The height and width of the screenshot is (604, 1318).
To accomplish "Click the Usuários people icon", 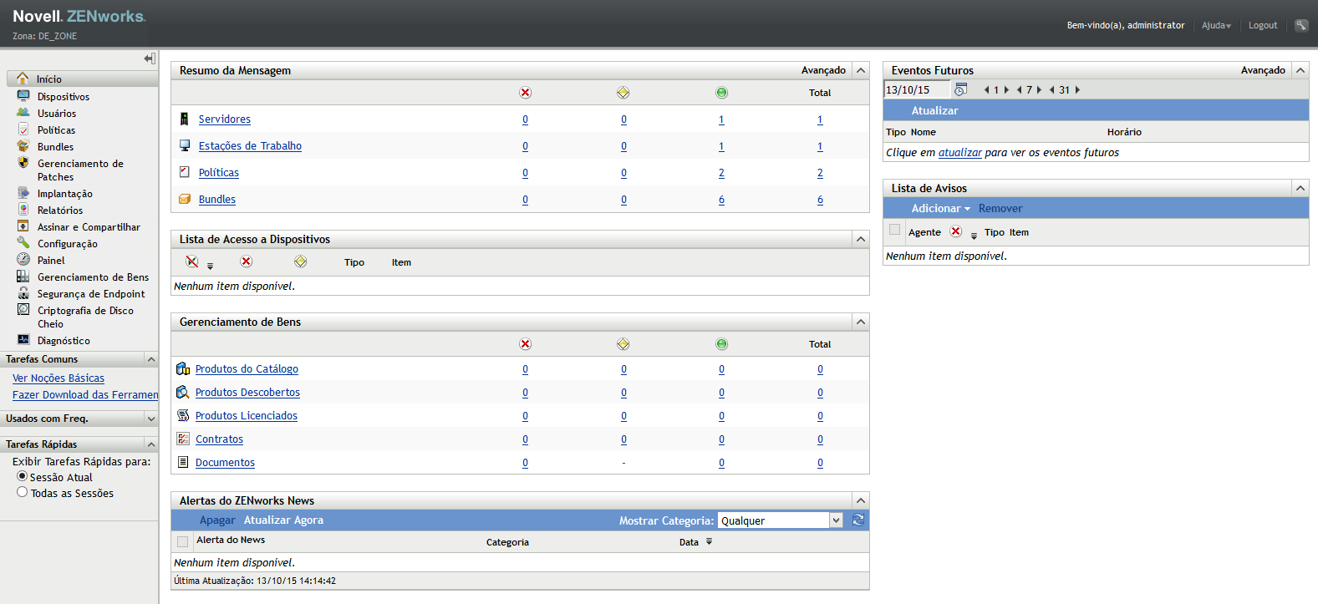I will [23, 113].
